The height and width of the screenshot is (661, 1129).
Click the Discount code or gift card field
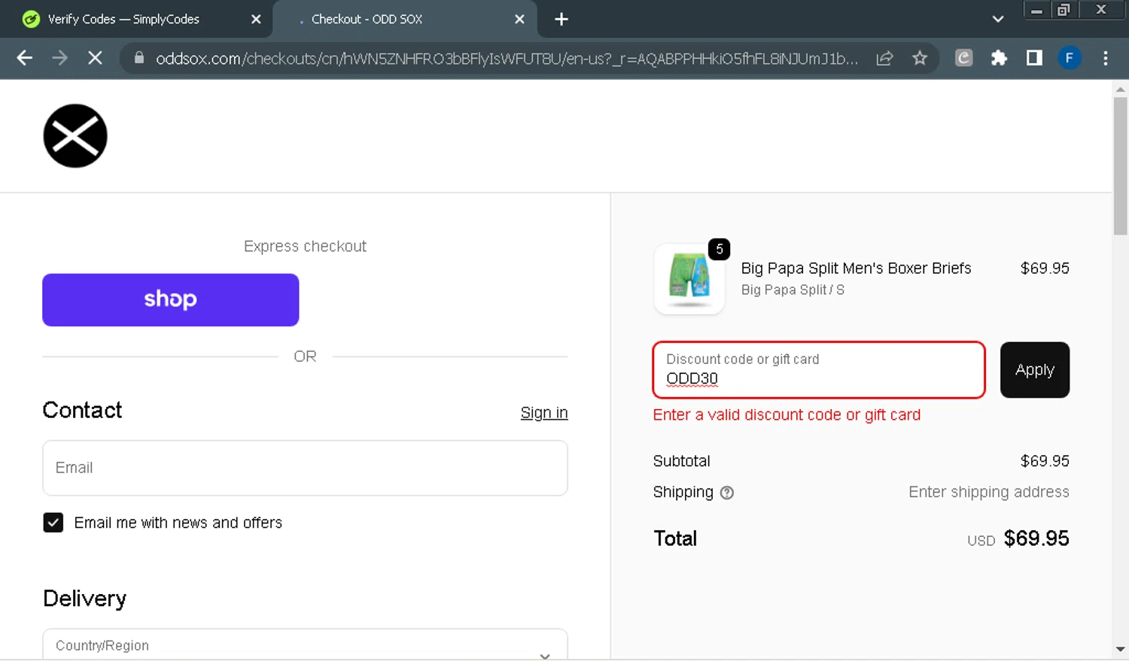click(819, 370)
